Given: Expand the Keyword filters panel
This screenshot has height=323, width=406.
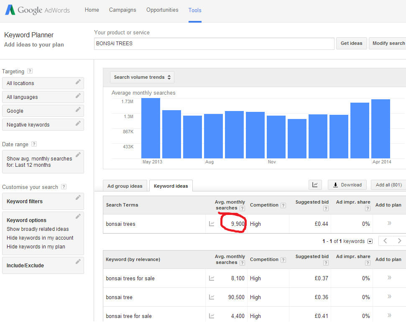Looking at the screenshot, I should click(43, 202).
